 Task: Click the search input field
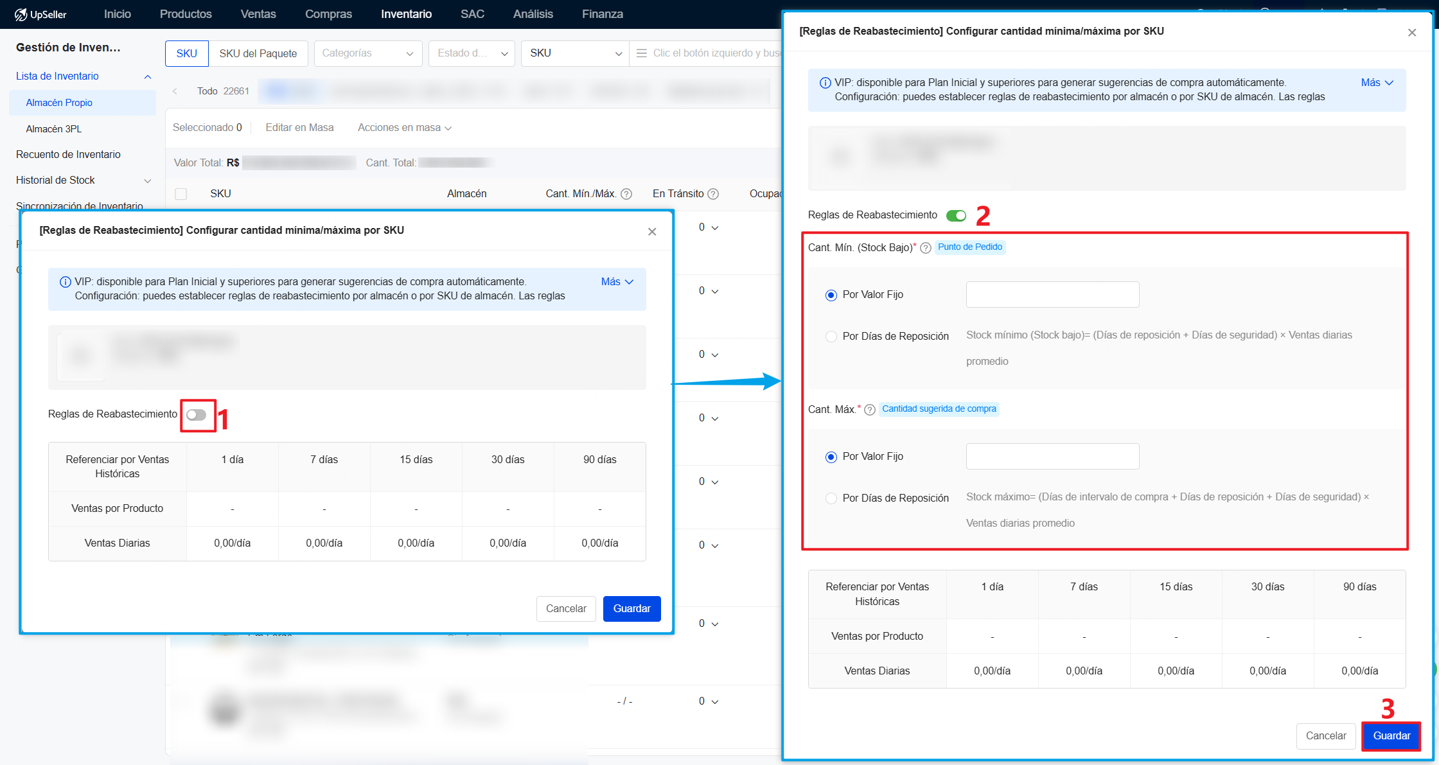pos(716,53)
